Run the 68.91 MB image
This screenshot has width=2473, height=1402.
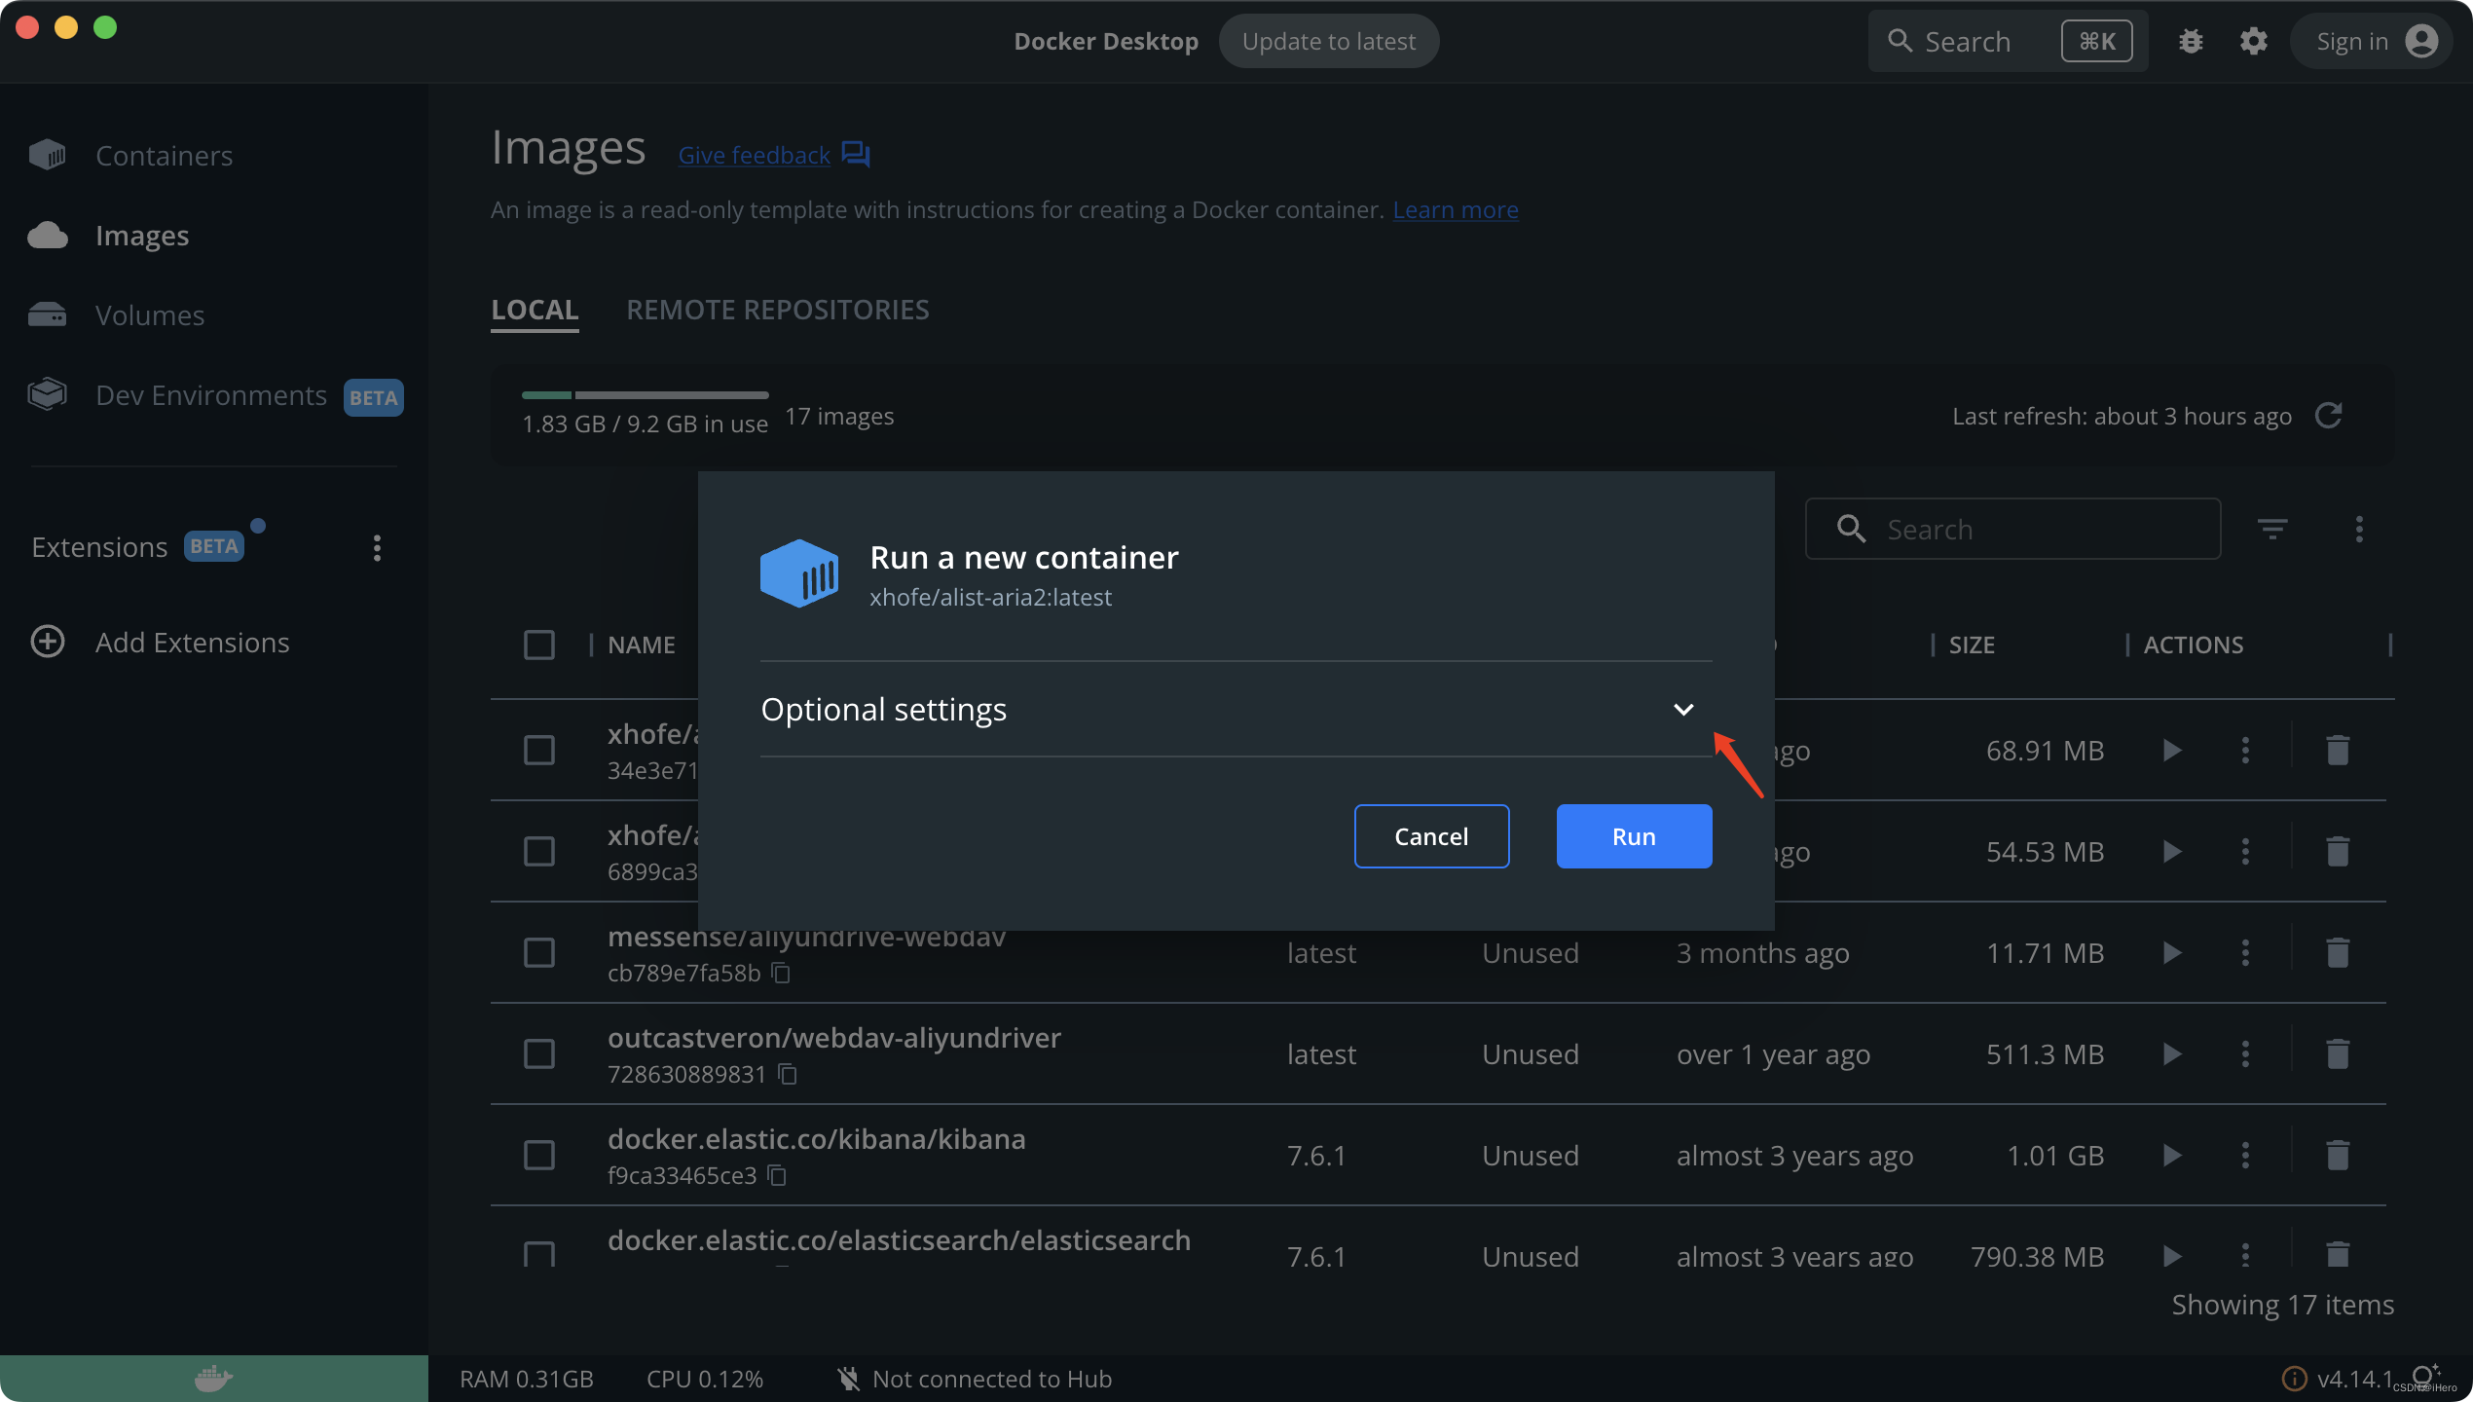(x=2172, y=750)
